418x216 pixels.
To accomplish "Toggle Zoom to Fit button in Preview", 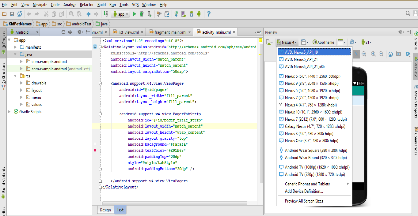I will point(356,54).
